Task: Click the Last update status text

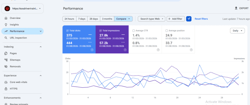Action: (x=236, y=19)
